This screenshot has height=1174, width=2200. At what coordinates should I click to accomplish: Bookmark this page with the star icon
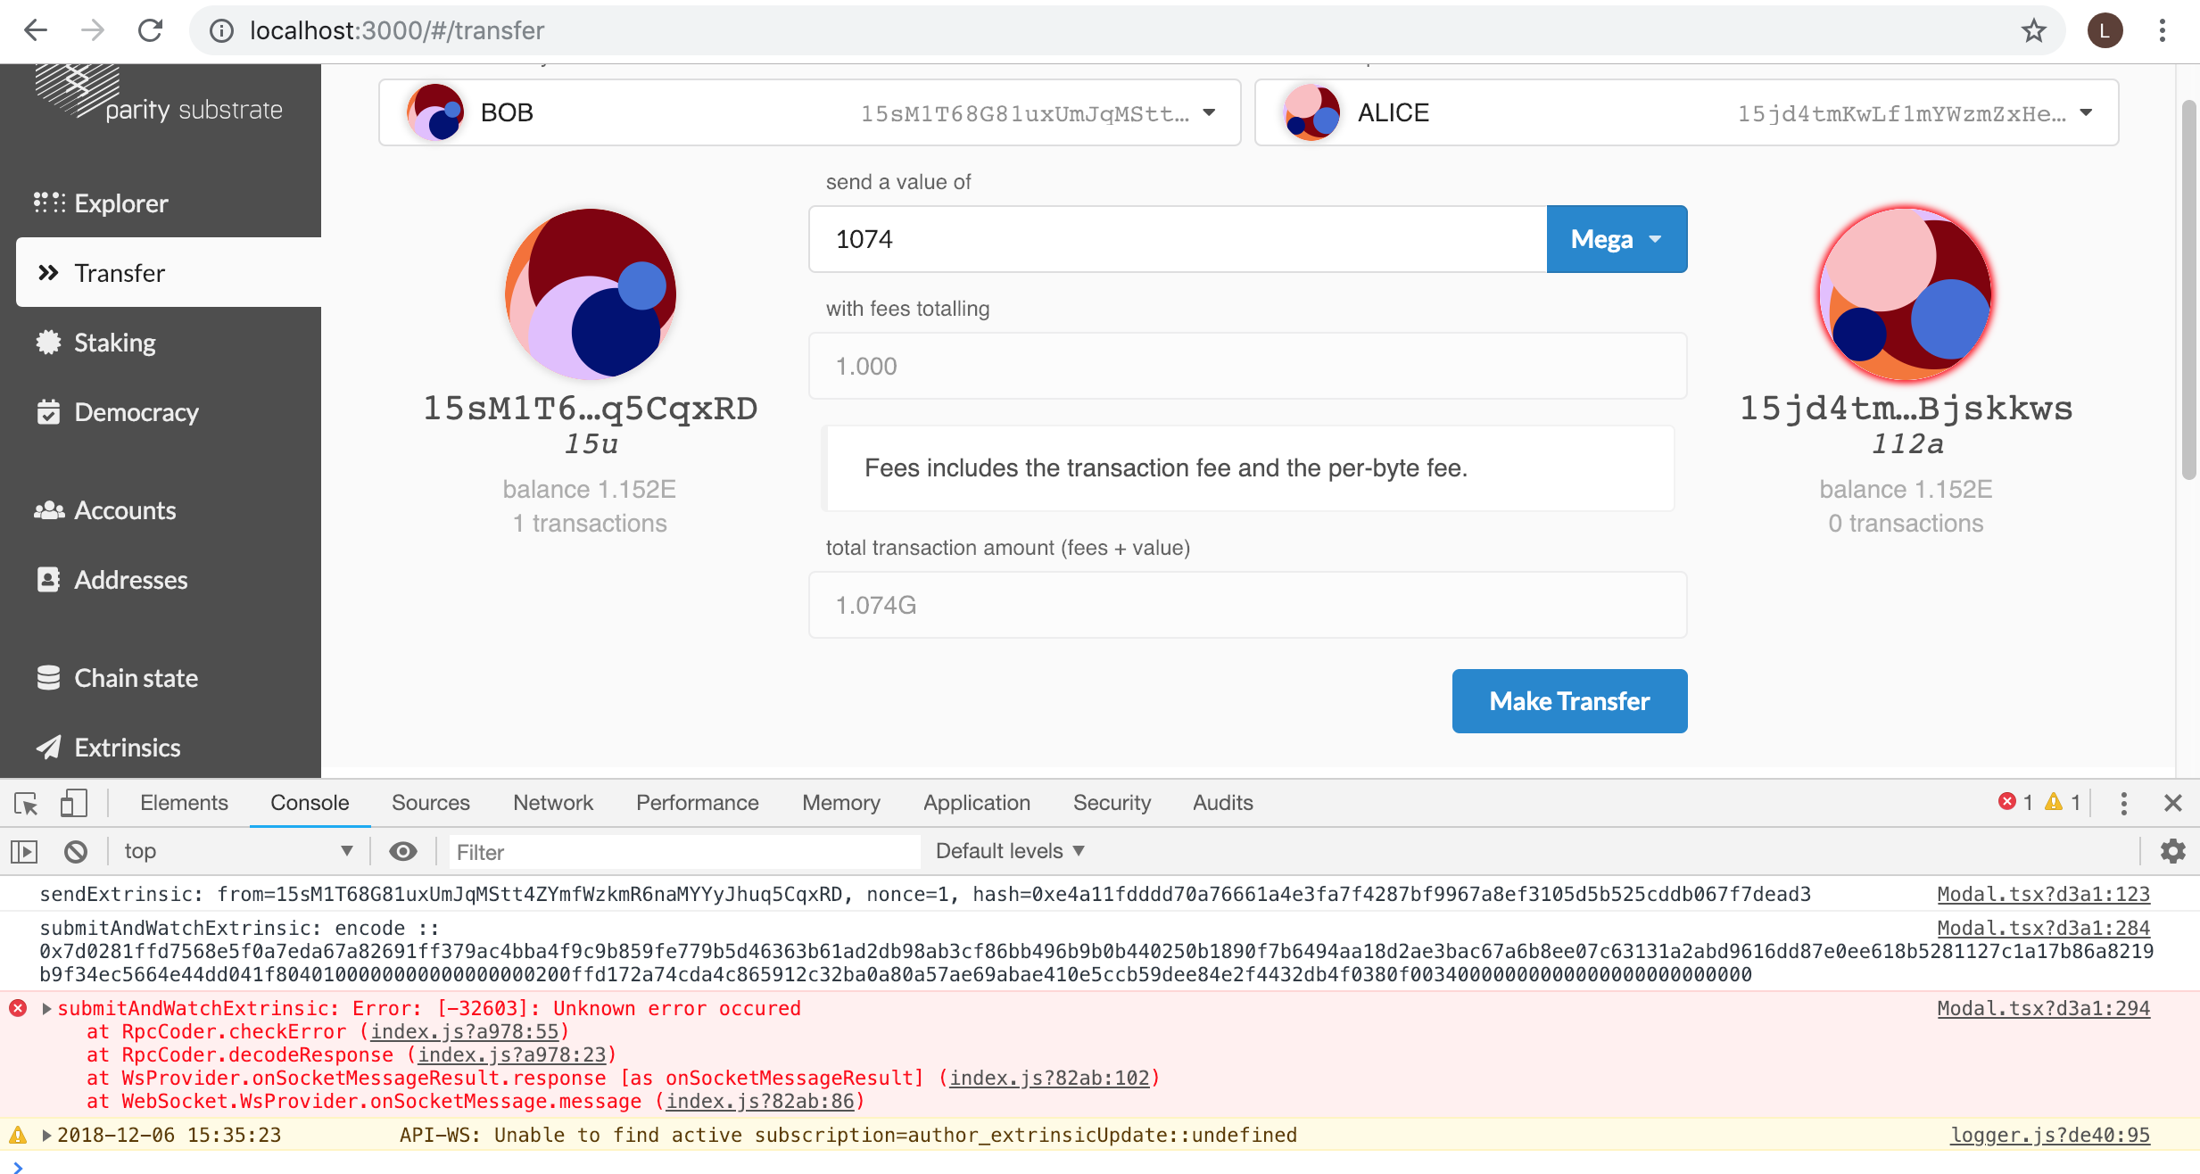click(x=2033, y=31)
